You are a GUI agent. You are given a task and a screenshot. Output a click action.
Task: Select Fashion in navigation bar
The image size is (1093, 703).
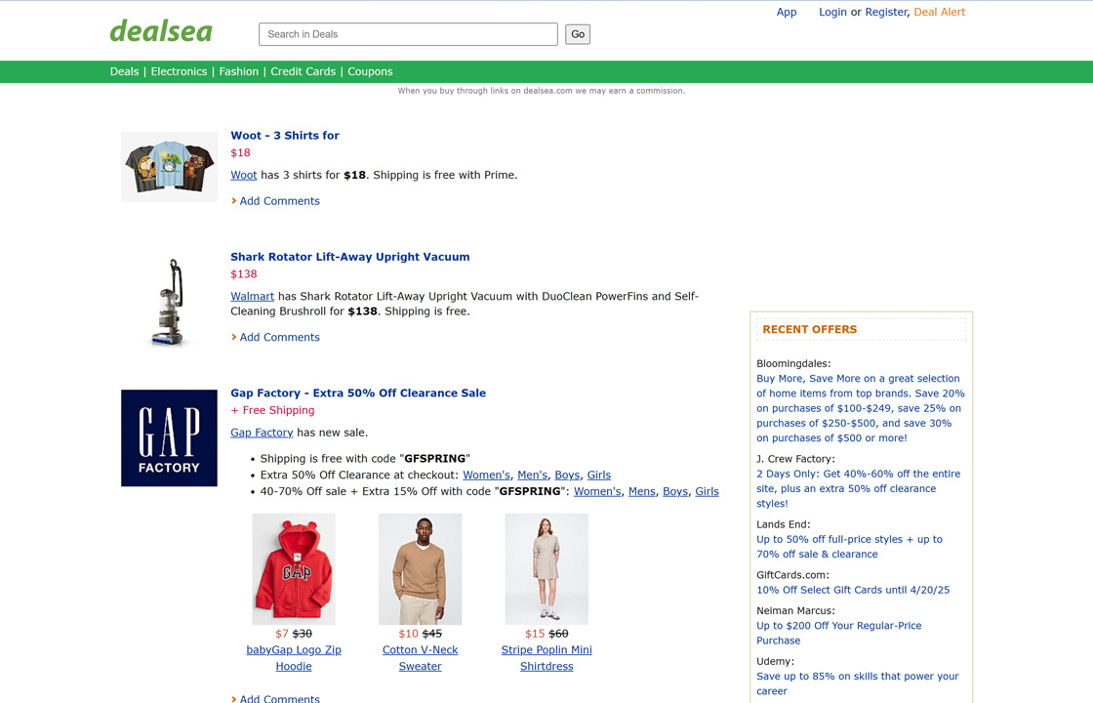point(238,72)
